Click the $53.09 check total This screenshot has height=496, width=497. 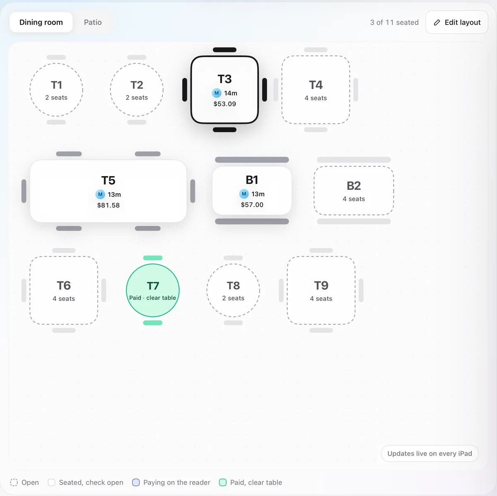[x=225, y=104]
